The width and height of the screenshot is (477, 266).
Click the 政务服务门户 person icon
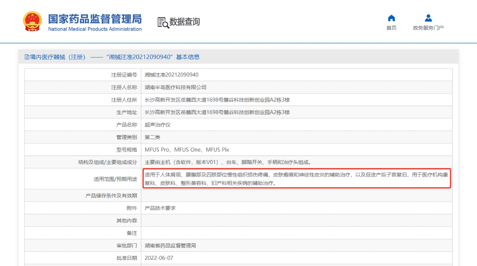[428, 18]
